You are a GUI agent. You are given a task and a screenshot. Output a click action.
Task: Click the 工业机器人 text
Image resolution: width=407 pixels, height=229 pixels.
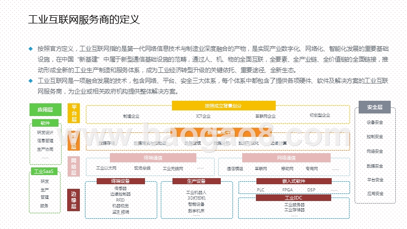click(x=196, y=193)
